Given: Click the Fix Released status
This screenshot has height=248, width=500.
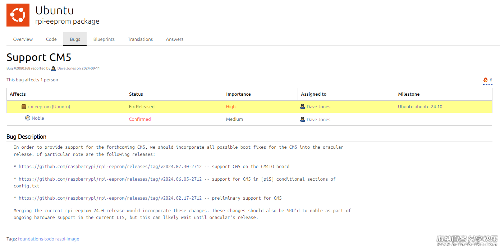Looking at the screenshot, I should pos(142,107).
